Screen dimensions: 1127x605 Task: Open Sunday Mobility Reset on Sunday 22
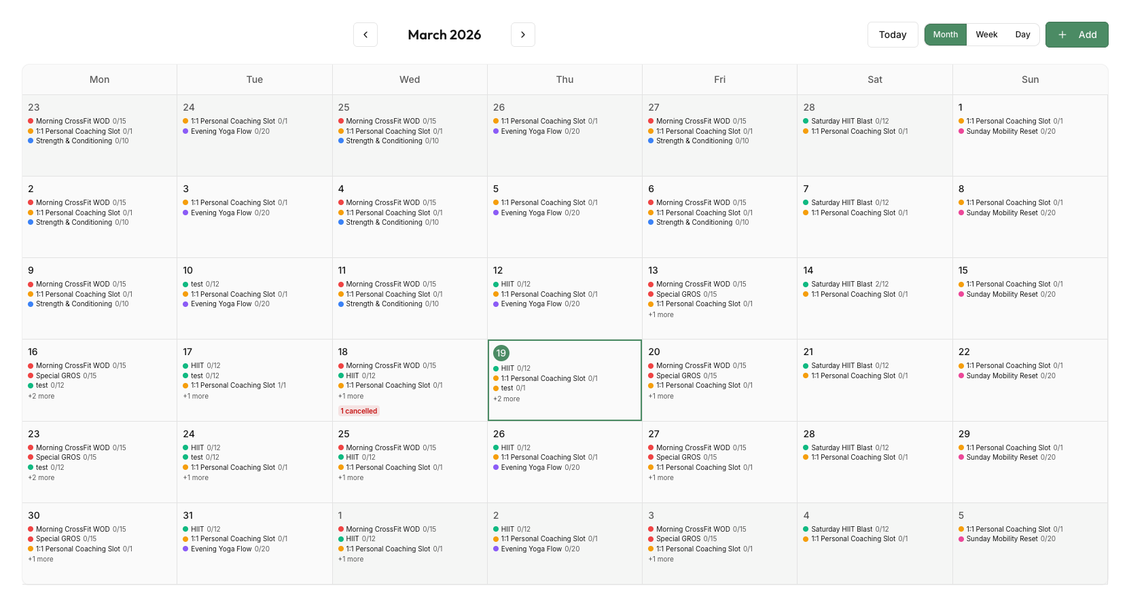pos(1007,375)
